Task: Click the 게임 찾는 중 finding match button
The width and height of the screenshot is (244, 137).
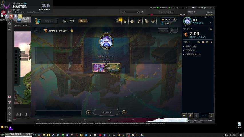Action: tap(106, 112)
